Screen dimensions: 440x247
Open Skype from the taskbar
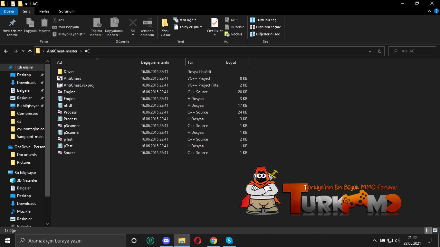click(x=229, y=241)
